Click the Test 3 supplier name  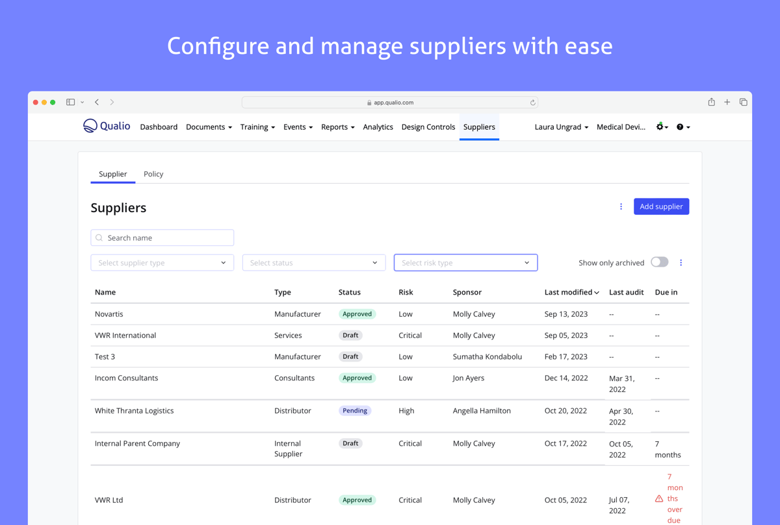click(x=105, y=357)
